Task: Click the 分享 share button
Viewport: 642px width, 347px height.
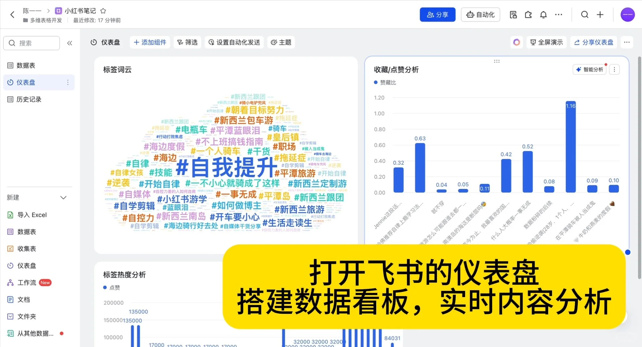Action: pyautogui.click(x=438, y=14)
